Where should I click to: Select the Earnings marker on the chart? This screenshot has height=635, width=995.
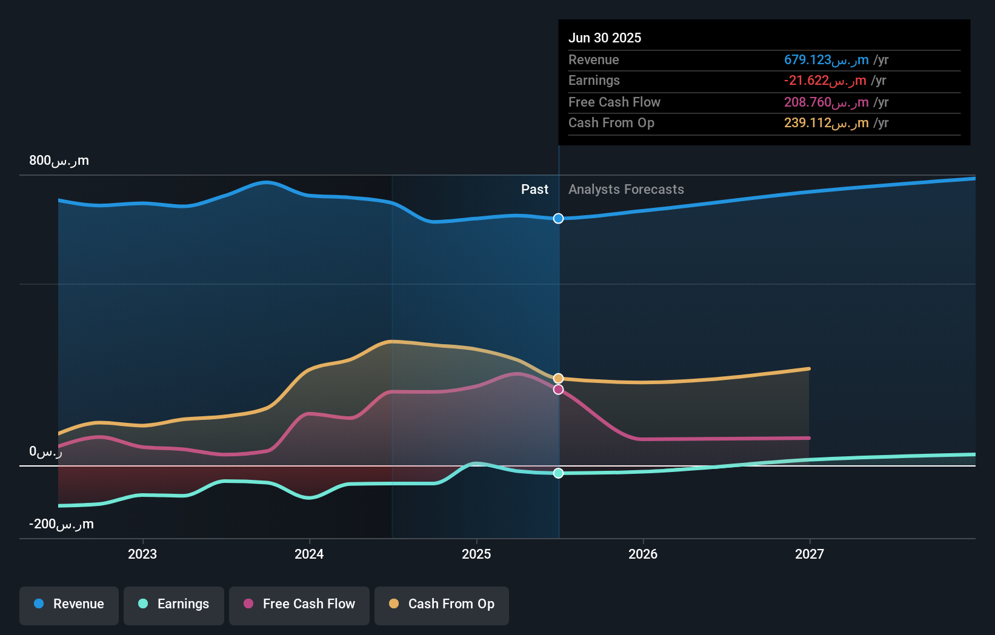(x=557, y=473)
